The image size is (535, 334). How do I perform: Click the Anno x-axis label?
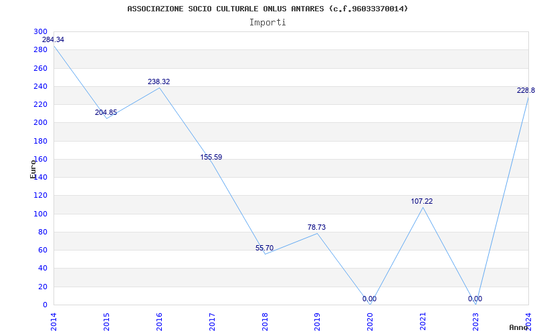[519, 327]
